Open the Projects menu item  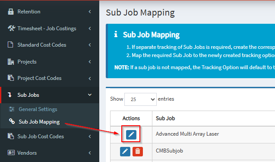[50, 62]
